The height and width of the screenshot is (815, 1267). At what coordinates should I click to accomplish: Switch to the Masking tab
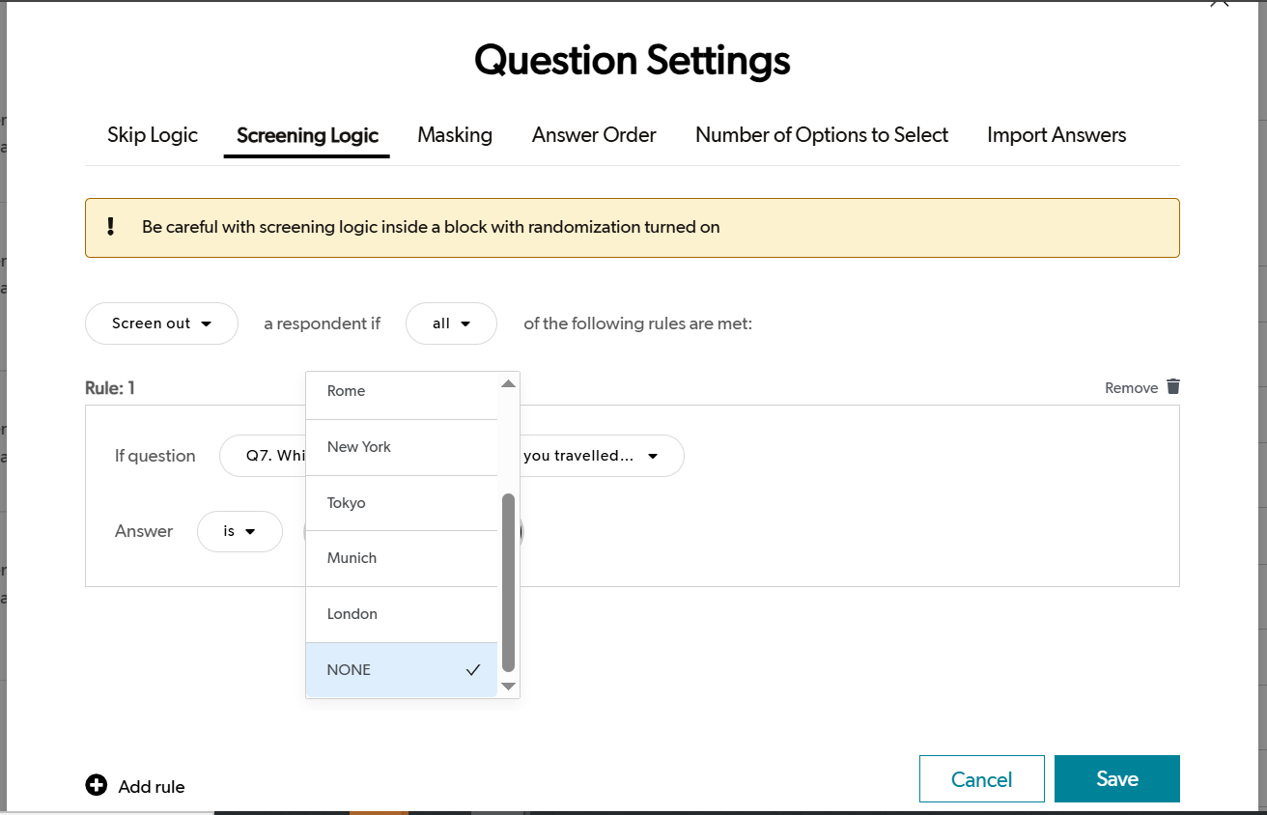coord(455,135)
